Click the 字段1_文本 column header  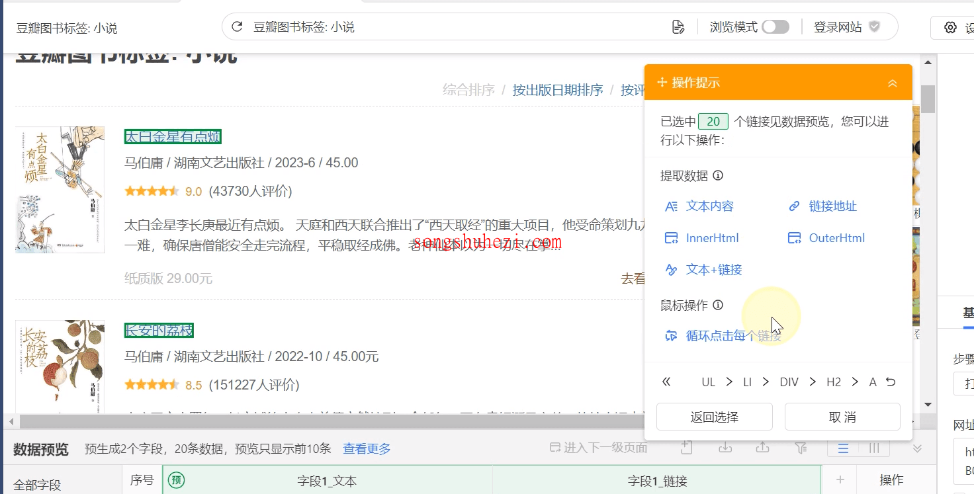pyautogui.click(x=328, y=481)
